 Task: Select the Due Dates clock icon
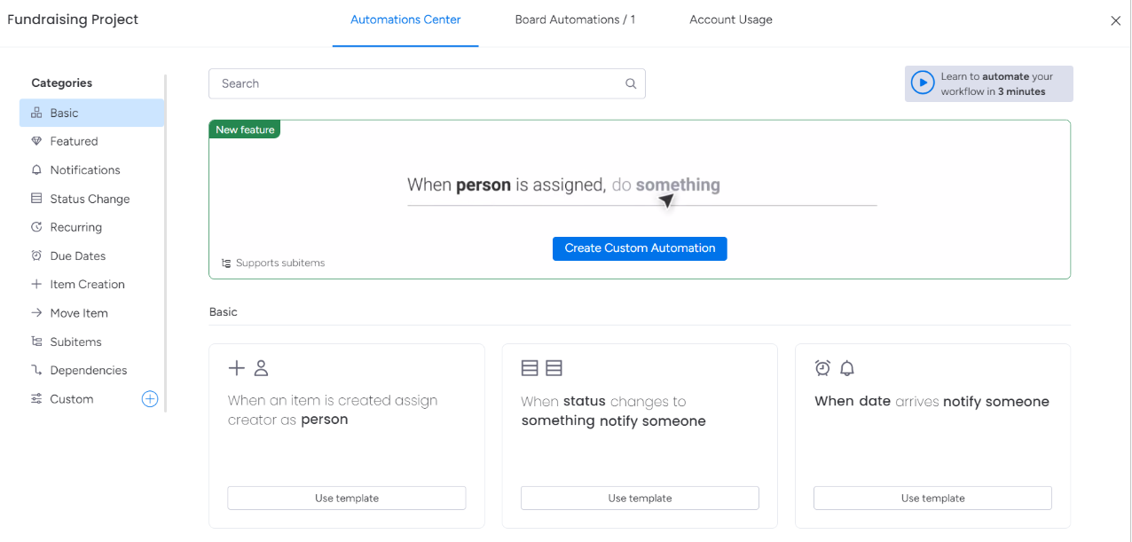click(x=38, y=255)
